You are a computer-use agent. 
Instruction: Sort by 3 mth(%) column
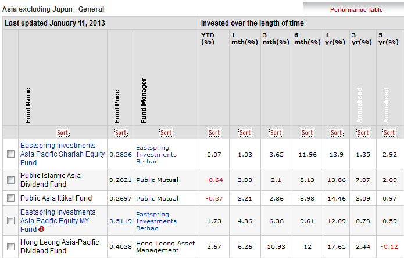[x=276, y=133]
